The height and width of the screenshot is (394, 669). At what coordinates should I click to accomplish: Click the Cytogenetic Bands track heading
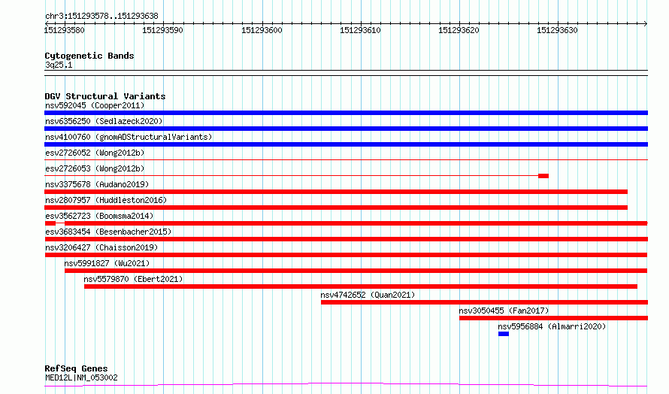[x=89, y=56]
